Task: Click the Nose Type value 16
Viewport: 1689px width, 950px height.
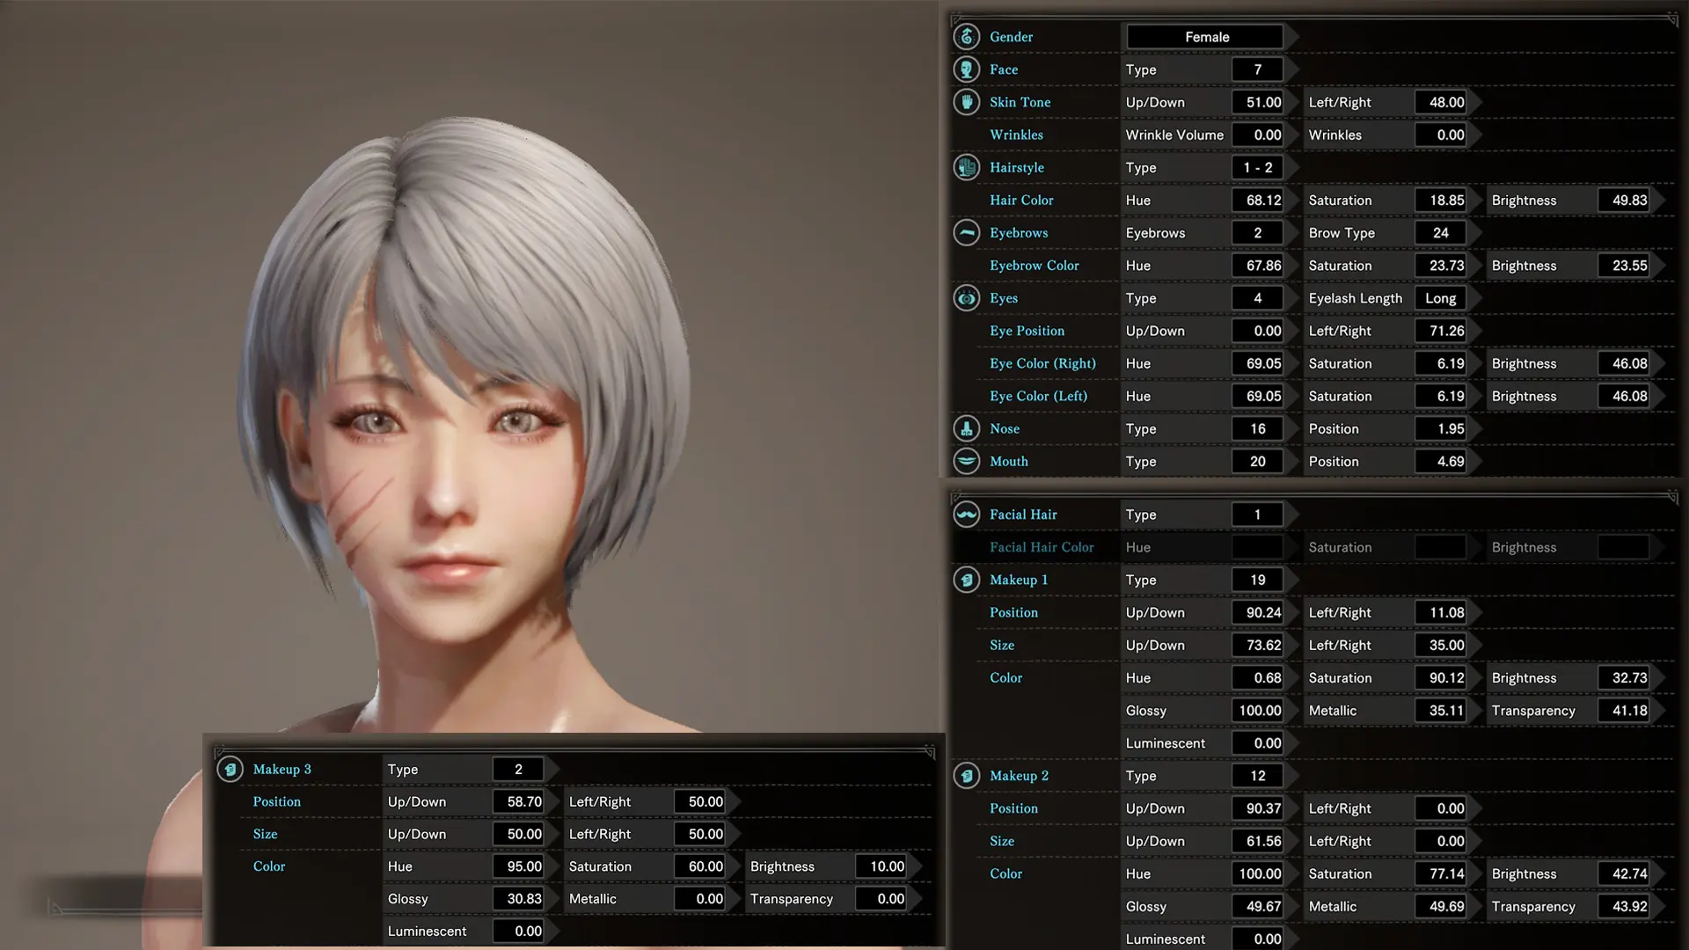Action: [x=1257, y=428]
